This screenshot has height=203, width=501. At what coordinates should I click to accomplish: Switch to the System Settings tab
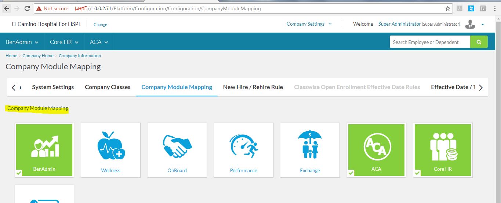click(53, 87)
